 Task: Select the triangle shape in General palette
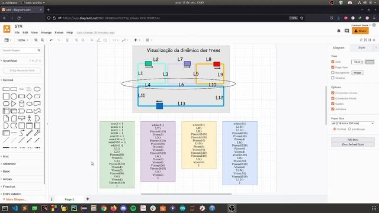(14, 104)
